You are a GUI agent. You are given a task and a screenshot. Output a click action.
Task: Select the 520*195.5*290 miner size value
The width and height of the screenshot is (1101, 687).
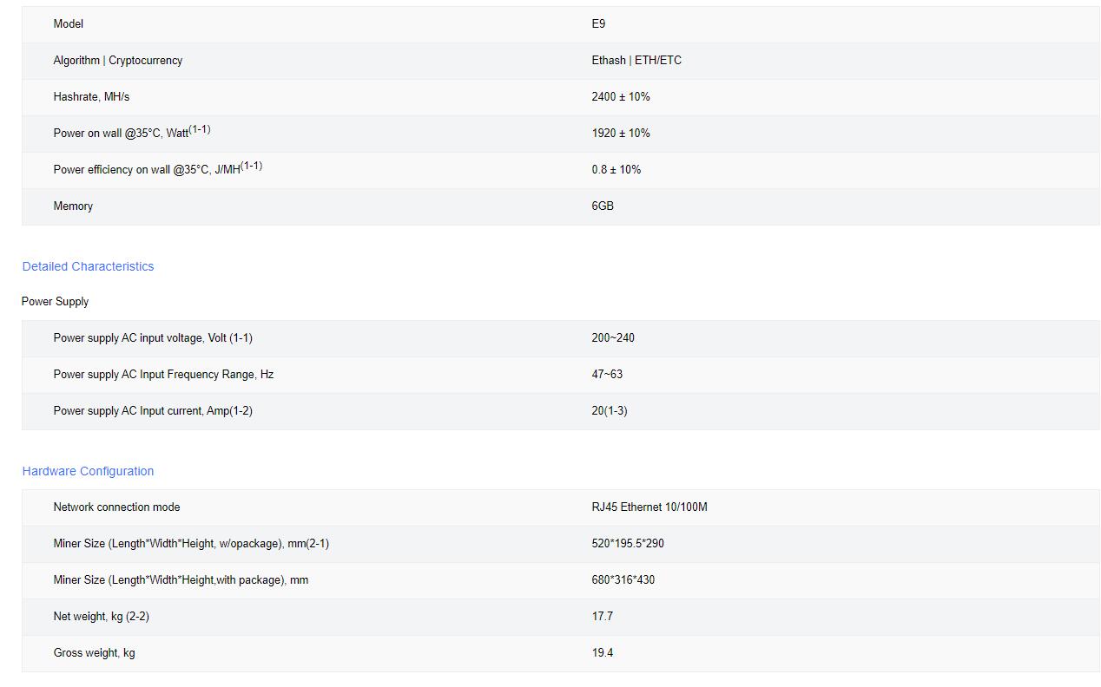pyautogui.click(x=628, y=544)
